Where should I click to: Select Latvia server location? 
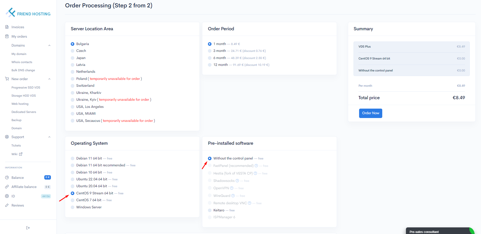point(73,65)
